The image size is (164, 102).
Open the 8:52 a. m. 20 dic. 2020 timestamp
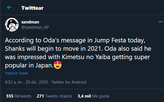[26, 82]
